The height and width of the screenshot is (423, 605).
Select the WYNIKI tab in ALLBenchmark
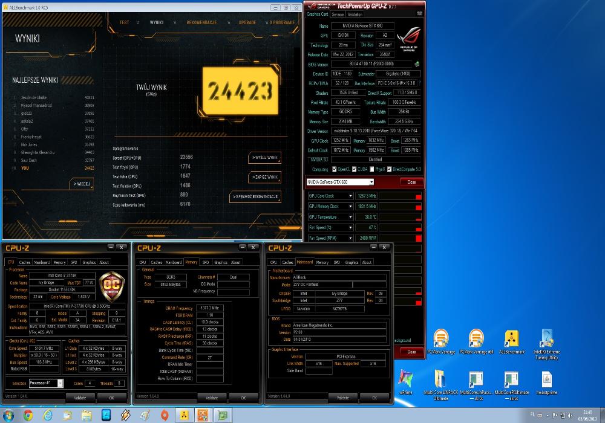(x=156, y=22)
